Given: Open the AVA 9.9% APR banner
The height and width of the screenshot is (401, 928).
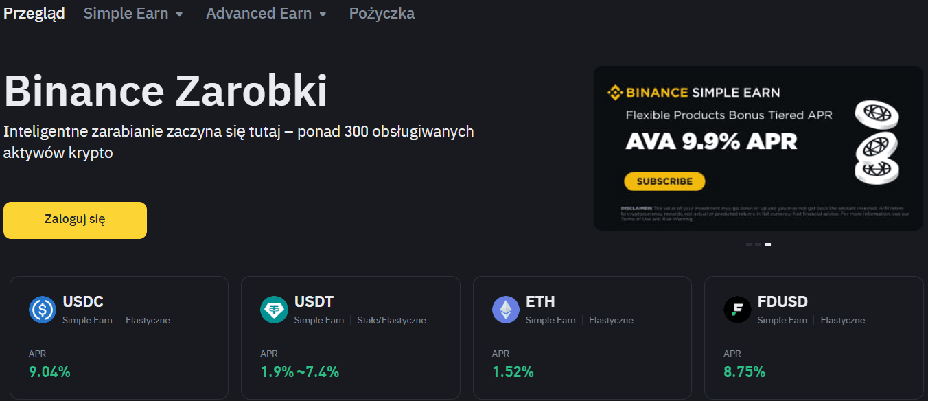Looking at the screenshot, I should (x=758, y=148).
